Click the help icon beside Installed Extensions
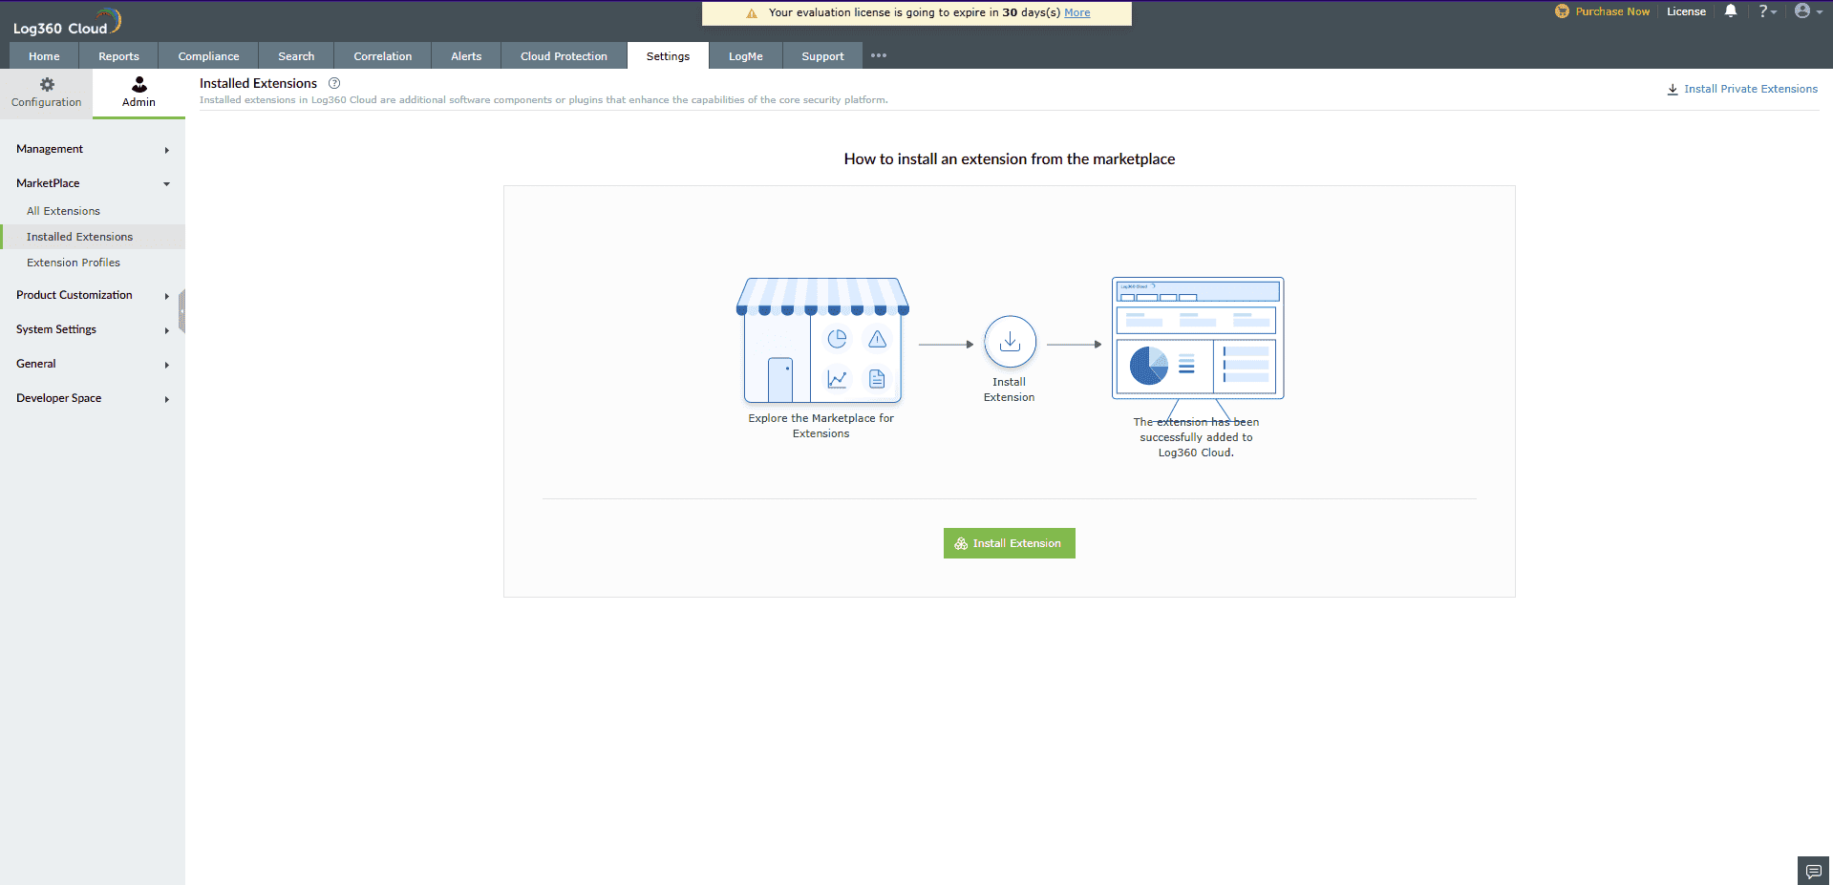This screenshot has width=1833, height=885. coord(334,83)
